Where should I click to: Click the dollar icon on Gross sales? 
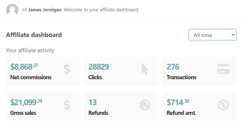(67, 105)
